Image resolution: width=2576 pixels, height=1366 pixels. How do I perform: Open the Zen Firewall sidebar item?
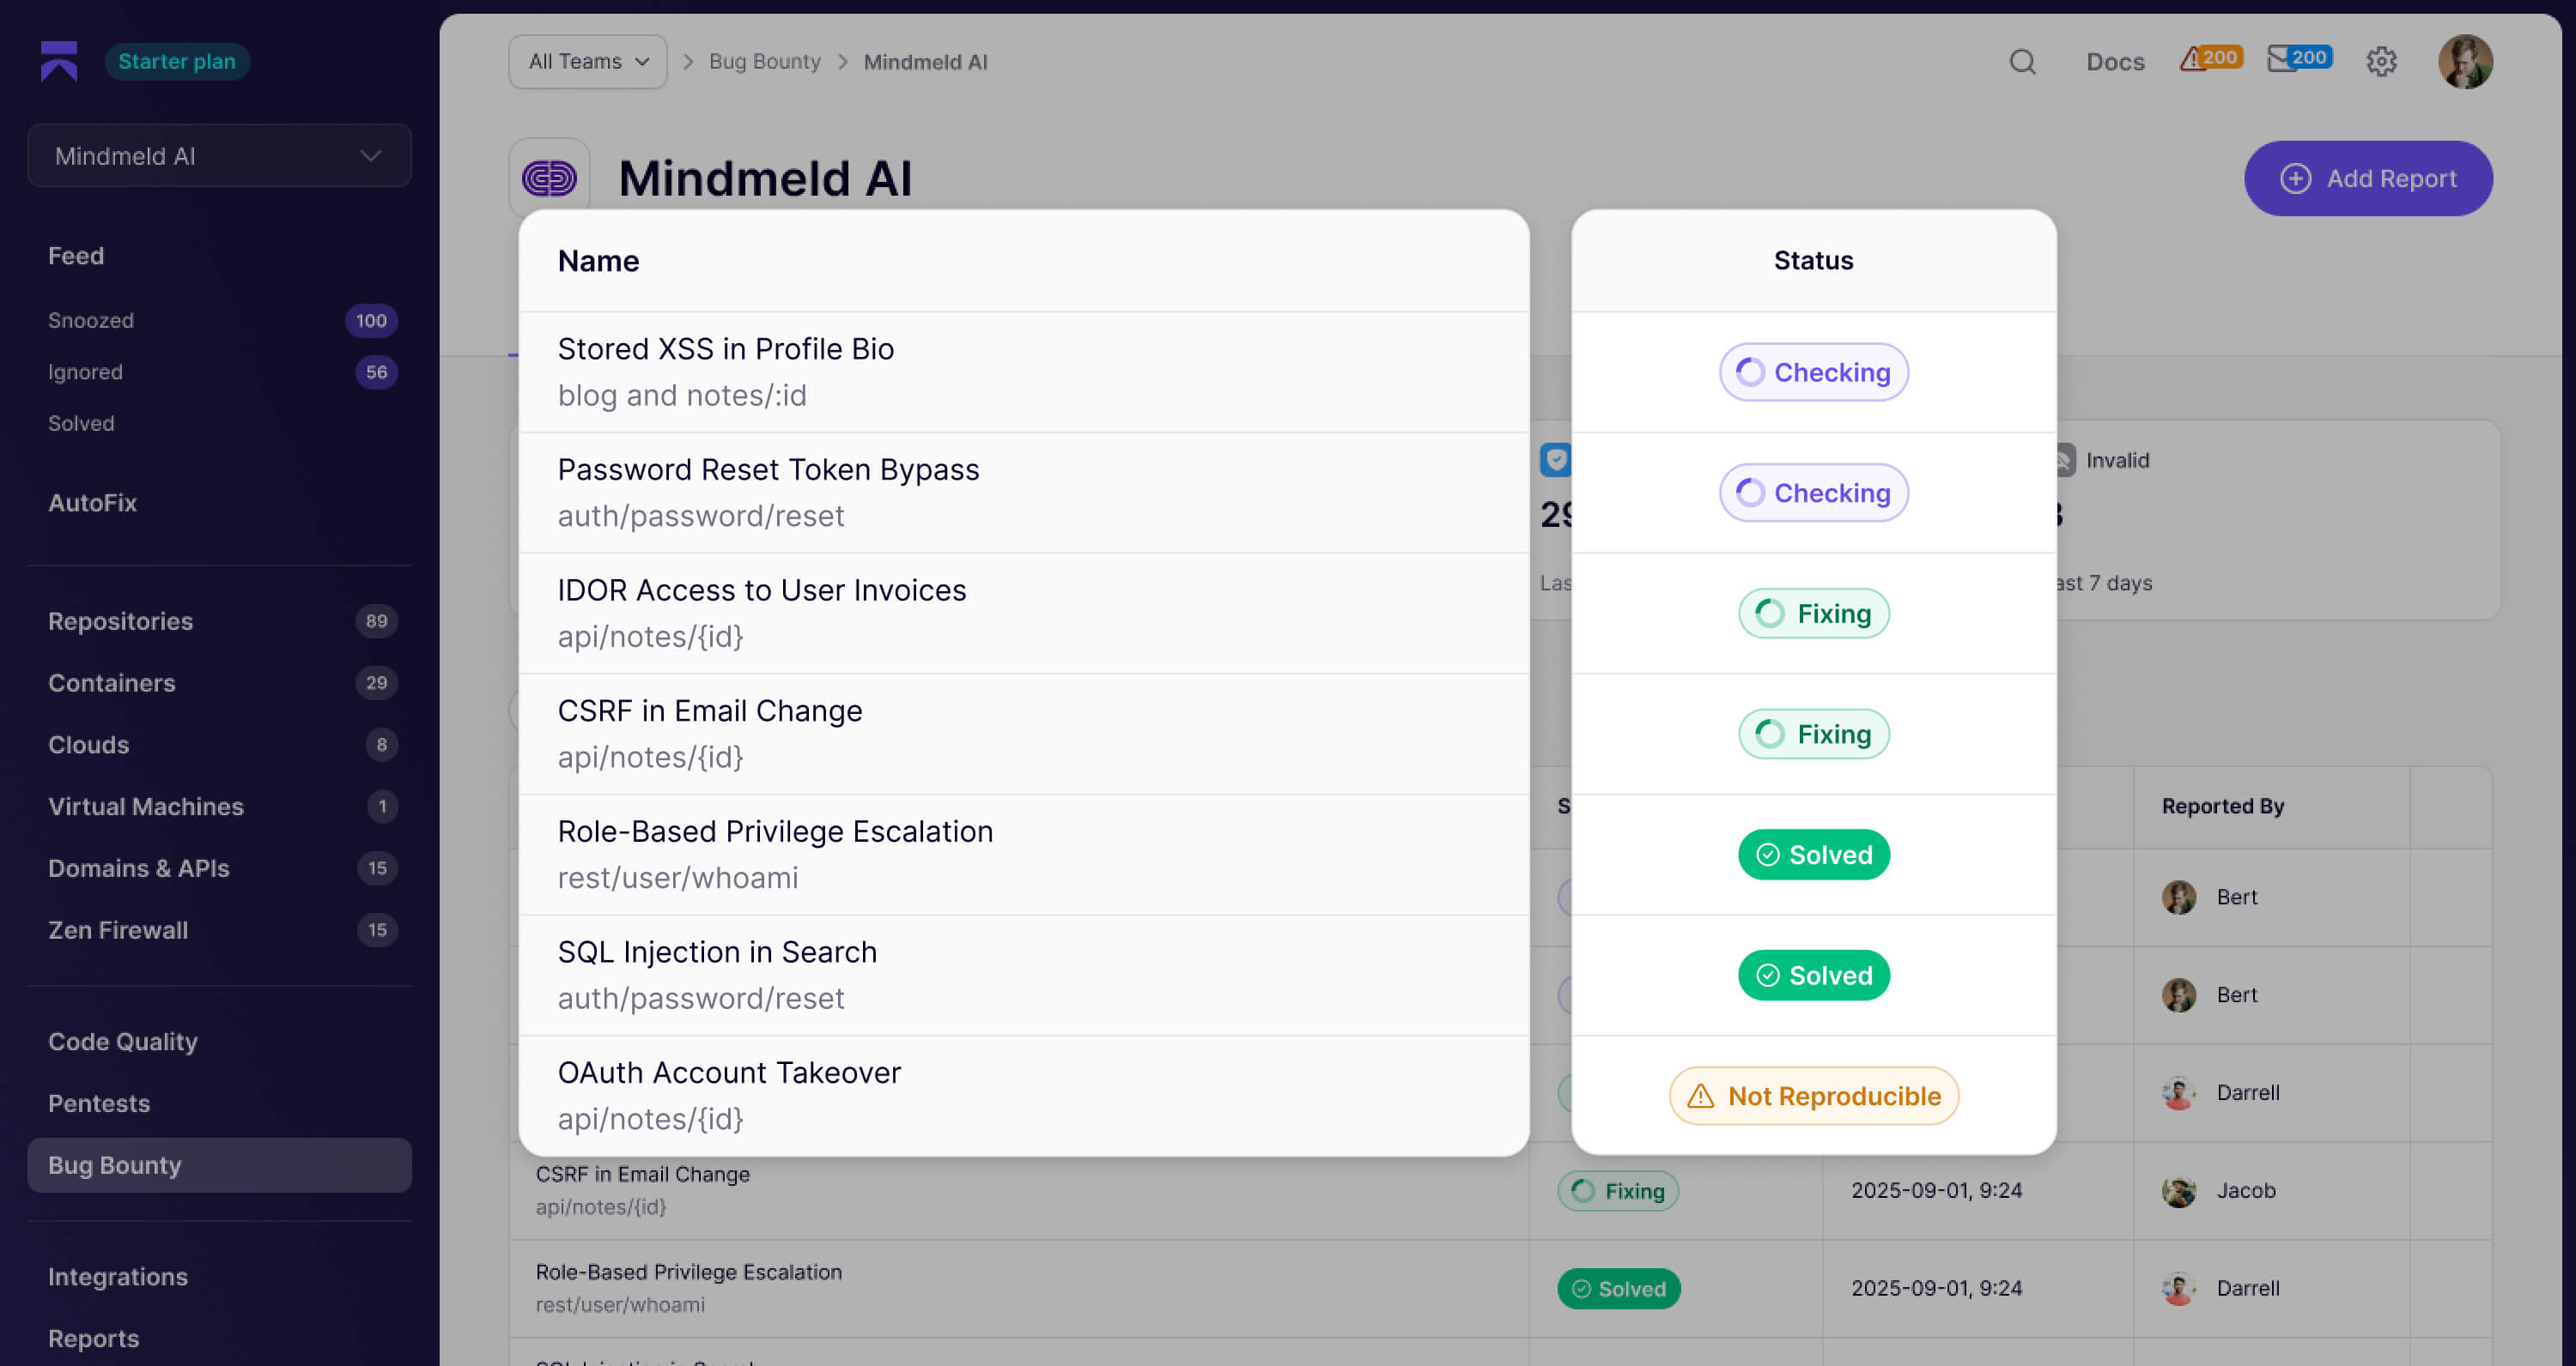tap(118, 930)
